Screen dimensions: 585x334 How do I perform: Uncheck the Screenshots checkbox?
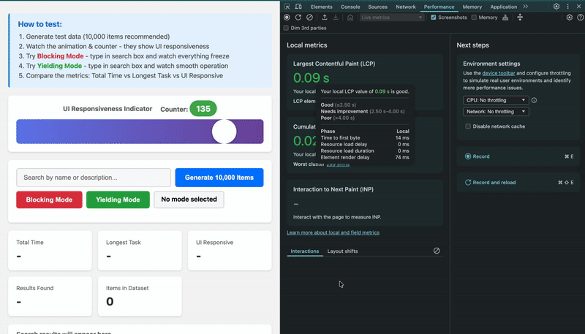pyautogui.click(x=434, y=18)
